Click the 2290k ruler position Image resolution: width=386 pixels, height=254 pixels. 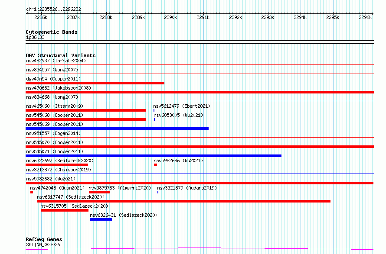[x=170, y=17]
